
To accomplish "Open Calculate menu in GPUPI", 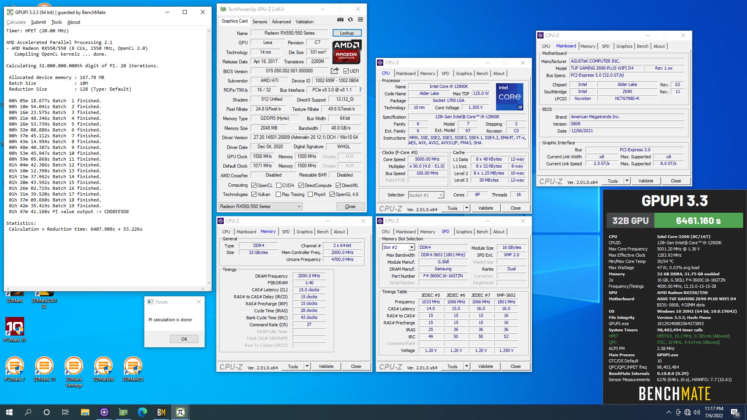I will [x=16, y=22].
